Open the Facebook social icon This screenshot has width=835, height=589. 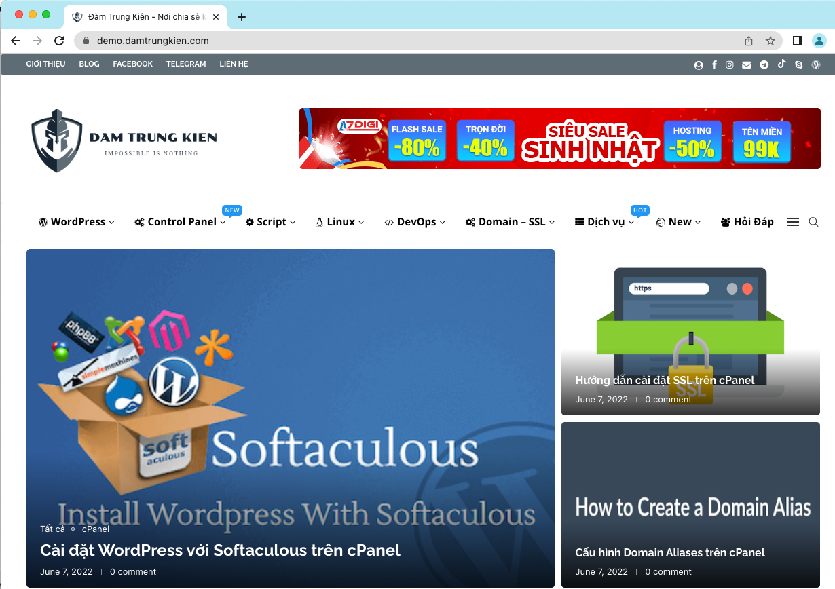tap(714, 64)
